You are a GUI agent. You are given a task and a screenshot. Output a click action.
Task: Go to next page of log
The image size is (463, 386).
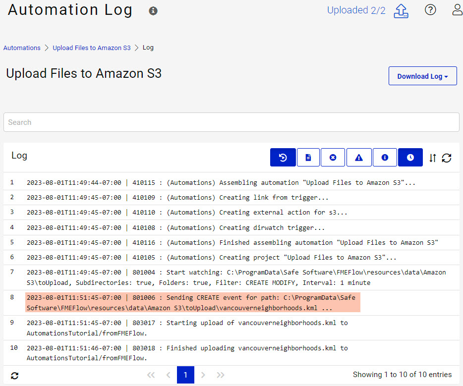[203, 375]
